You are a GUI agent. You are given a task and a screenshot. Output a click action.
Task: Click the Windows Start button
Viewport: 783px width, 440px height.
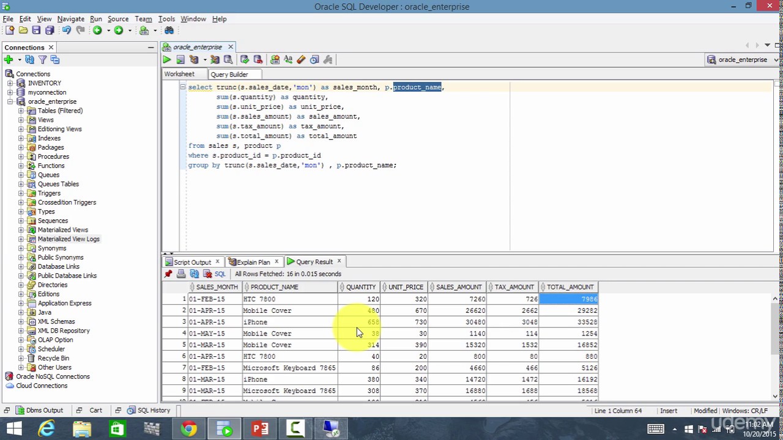click(13, 429)
